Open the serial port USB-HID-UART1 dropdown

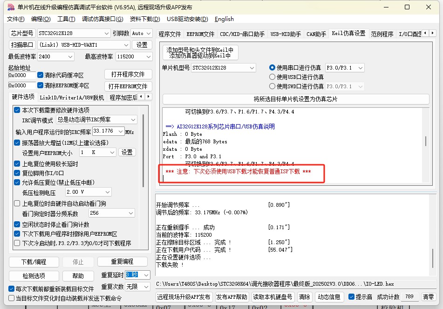(126, 45)
